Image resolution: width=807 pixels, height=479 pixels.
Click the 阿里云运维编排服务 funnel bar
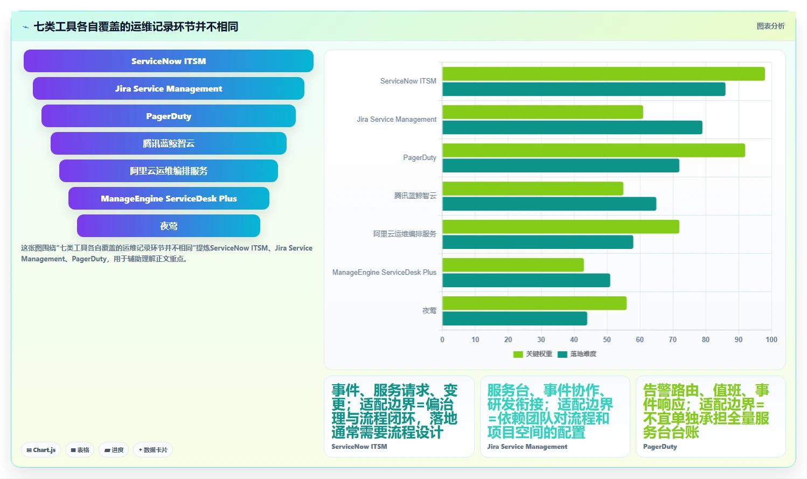point(169,171)
